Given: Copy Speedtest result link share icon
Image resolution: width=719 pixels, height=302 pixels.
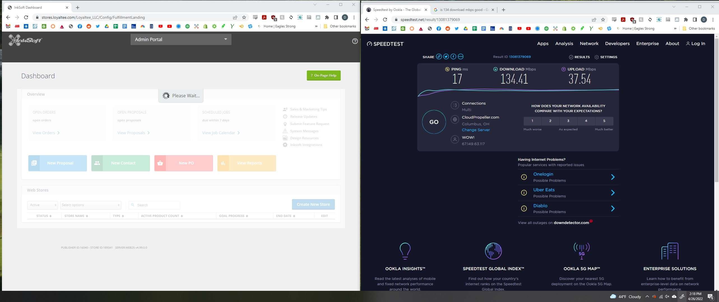Looking at the screenshot, I should click(439, 57).
